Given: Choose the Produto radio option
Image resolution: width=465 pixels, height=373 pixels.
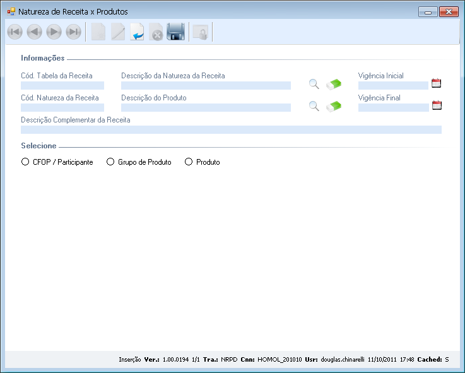Looking at the screenshot, I should [x=203, y=162].
